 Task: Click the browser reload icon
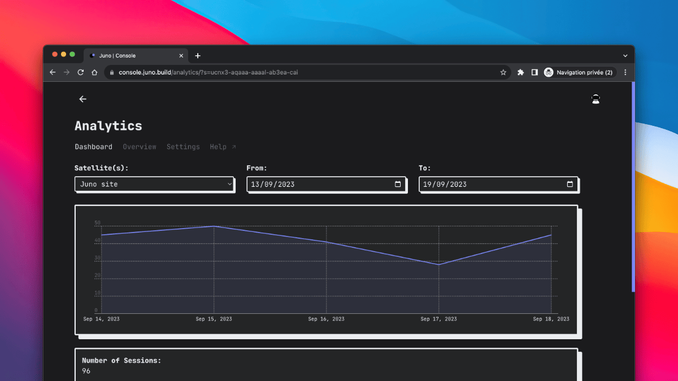81,72
